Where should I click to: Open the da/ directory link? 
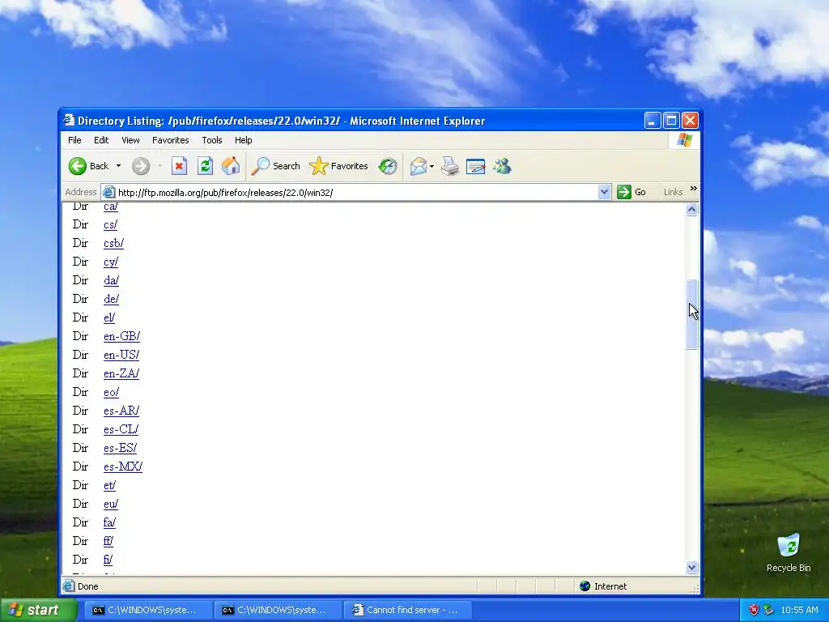pos(111,280)
